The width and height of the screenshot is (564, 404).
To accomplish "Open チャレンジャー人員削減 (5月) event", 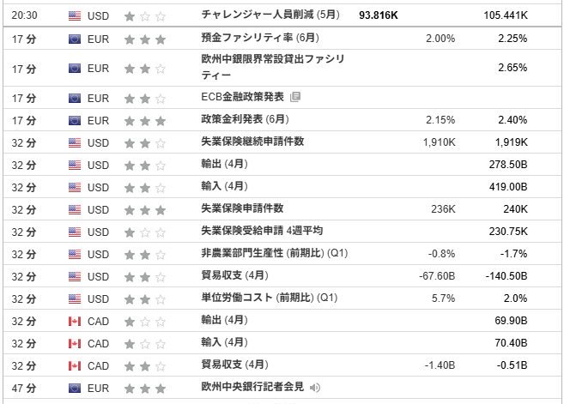I will coord(270,15).
